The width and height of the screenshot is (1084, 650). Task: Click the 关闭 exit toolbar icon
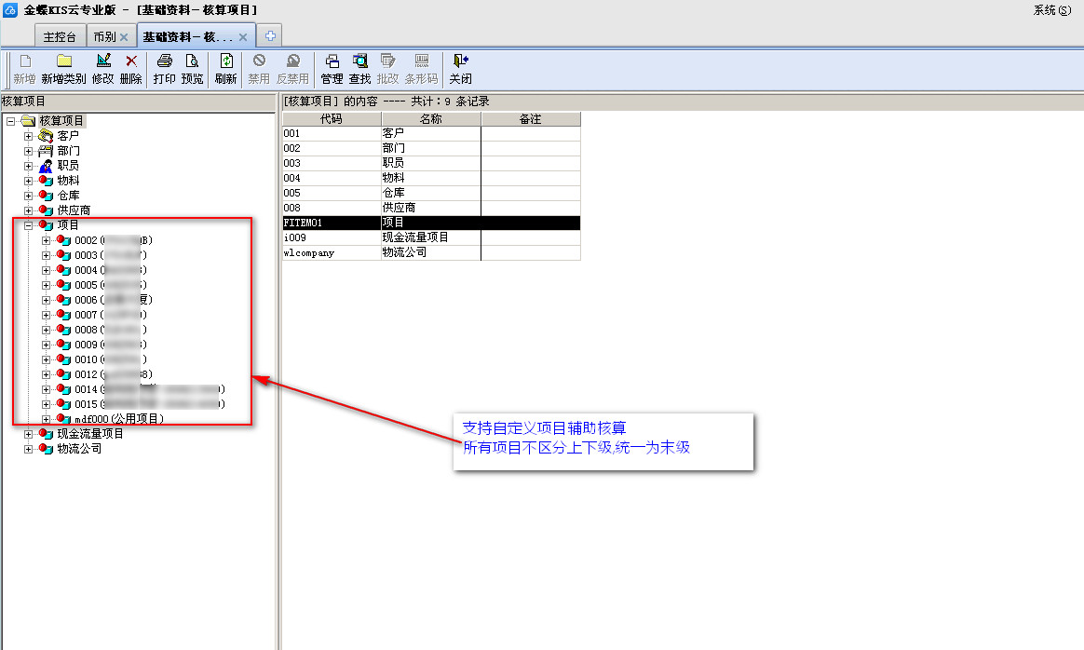[460, 61]
